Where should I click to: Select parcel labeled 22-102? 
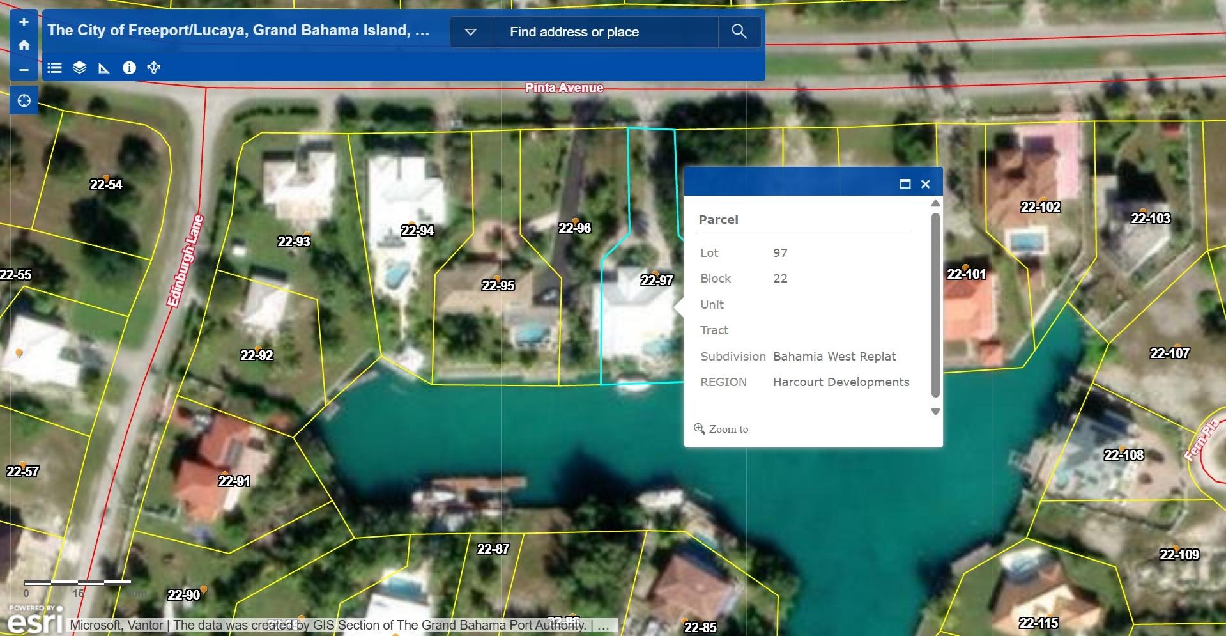pyautogui.click(x=1040, y=207)
